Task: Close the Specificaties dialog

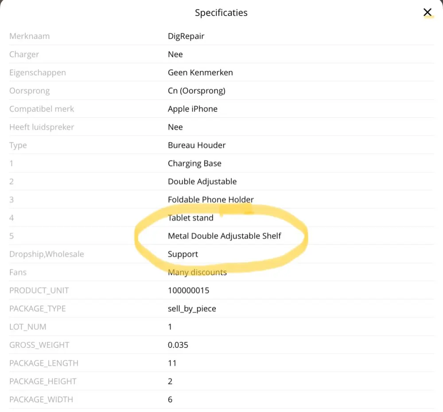Action: point(427,12)
